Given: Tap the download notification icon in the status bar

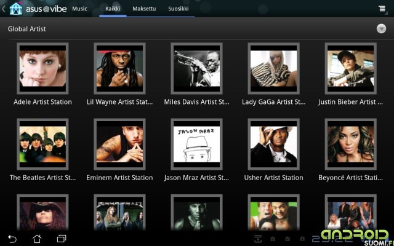Looking at the screenshot, I should (x=258, y=239).
